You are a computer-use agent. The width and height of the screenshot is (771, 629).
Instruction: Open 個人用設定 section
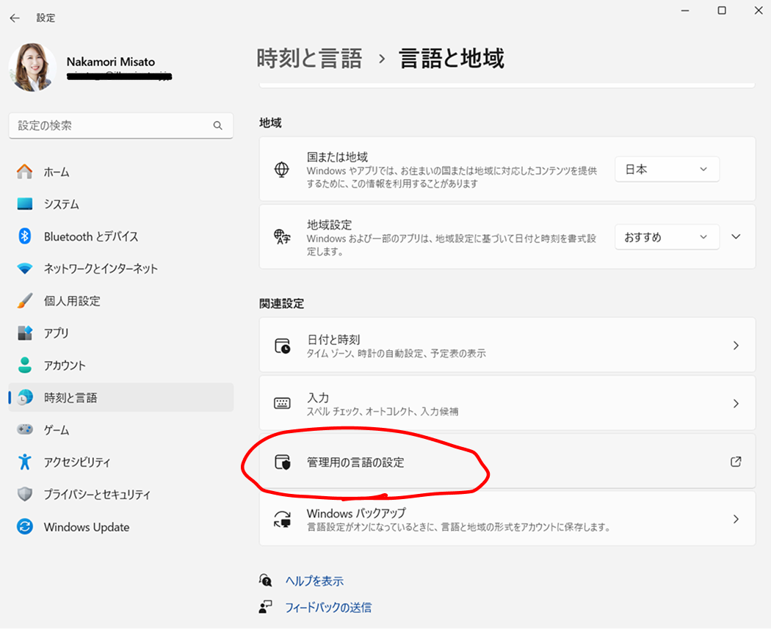121,301
